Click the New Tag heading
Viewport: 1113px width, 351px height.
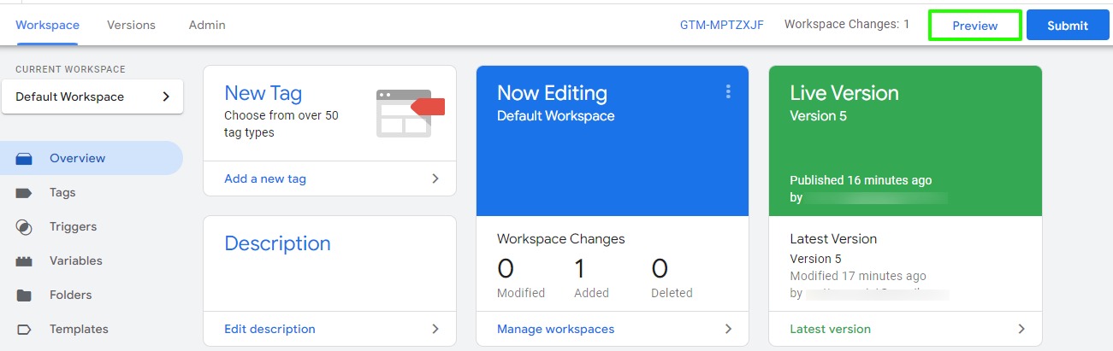pyautogui.click(x=263, y=93)
